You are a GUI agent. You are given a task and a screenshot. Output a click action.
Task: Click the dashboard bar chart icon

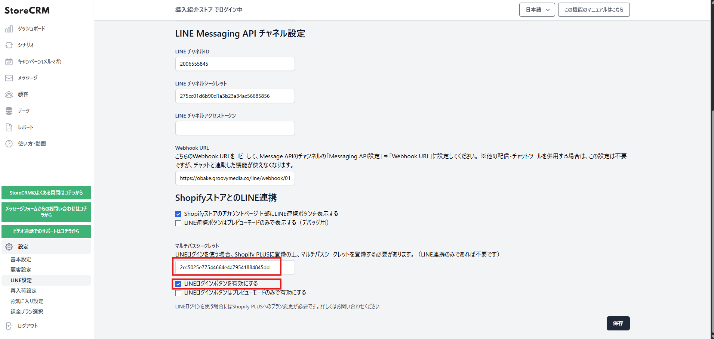[9, 29]
